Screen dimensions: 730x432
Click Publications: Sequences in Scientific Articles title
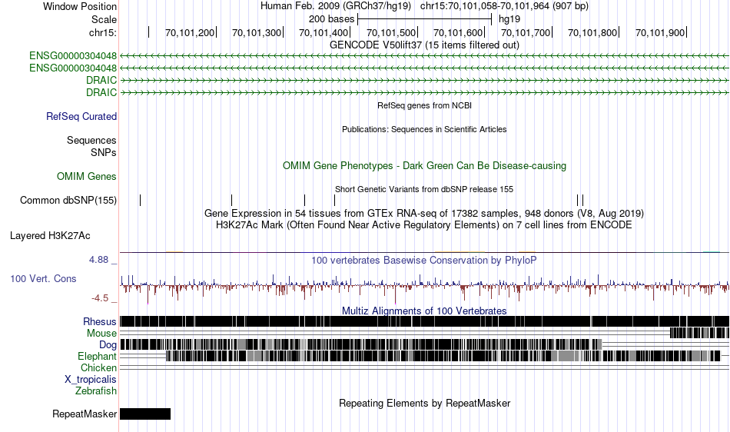tap(424, 129)
